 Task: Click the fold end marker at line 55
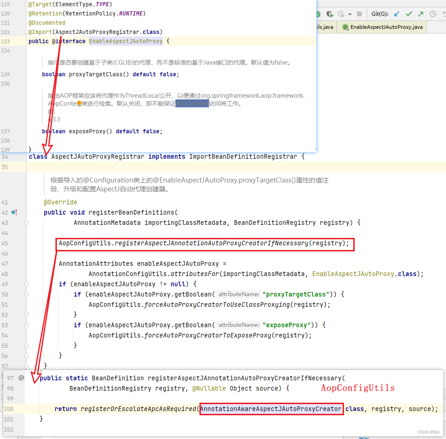click(26, 345)
